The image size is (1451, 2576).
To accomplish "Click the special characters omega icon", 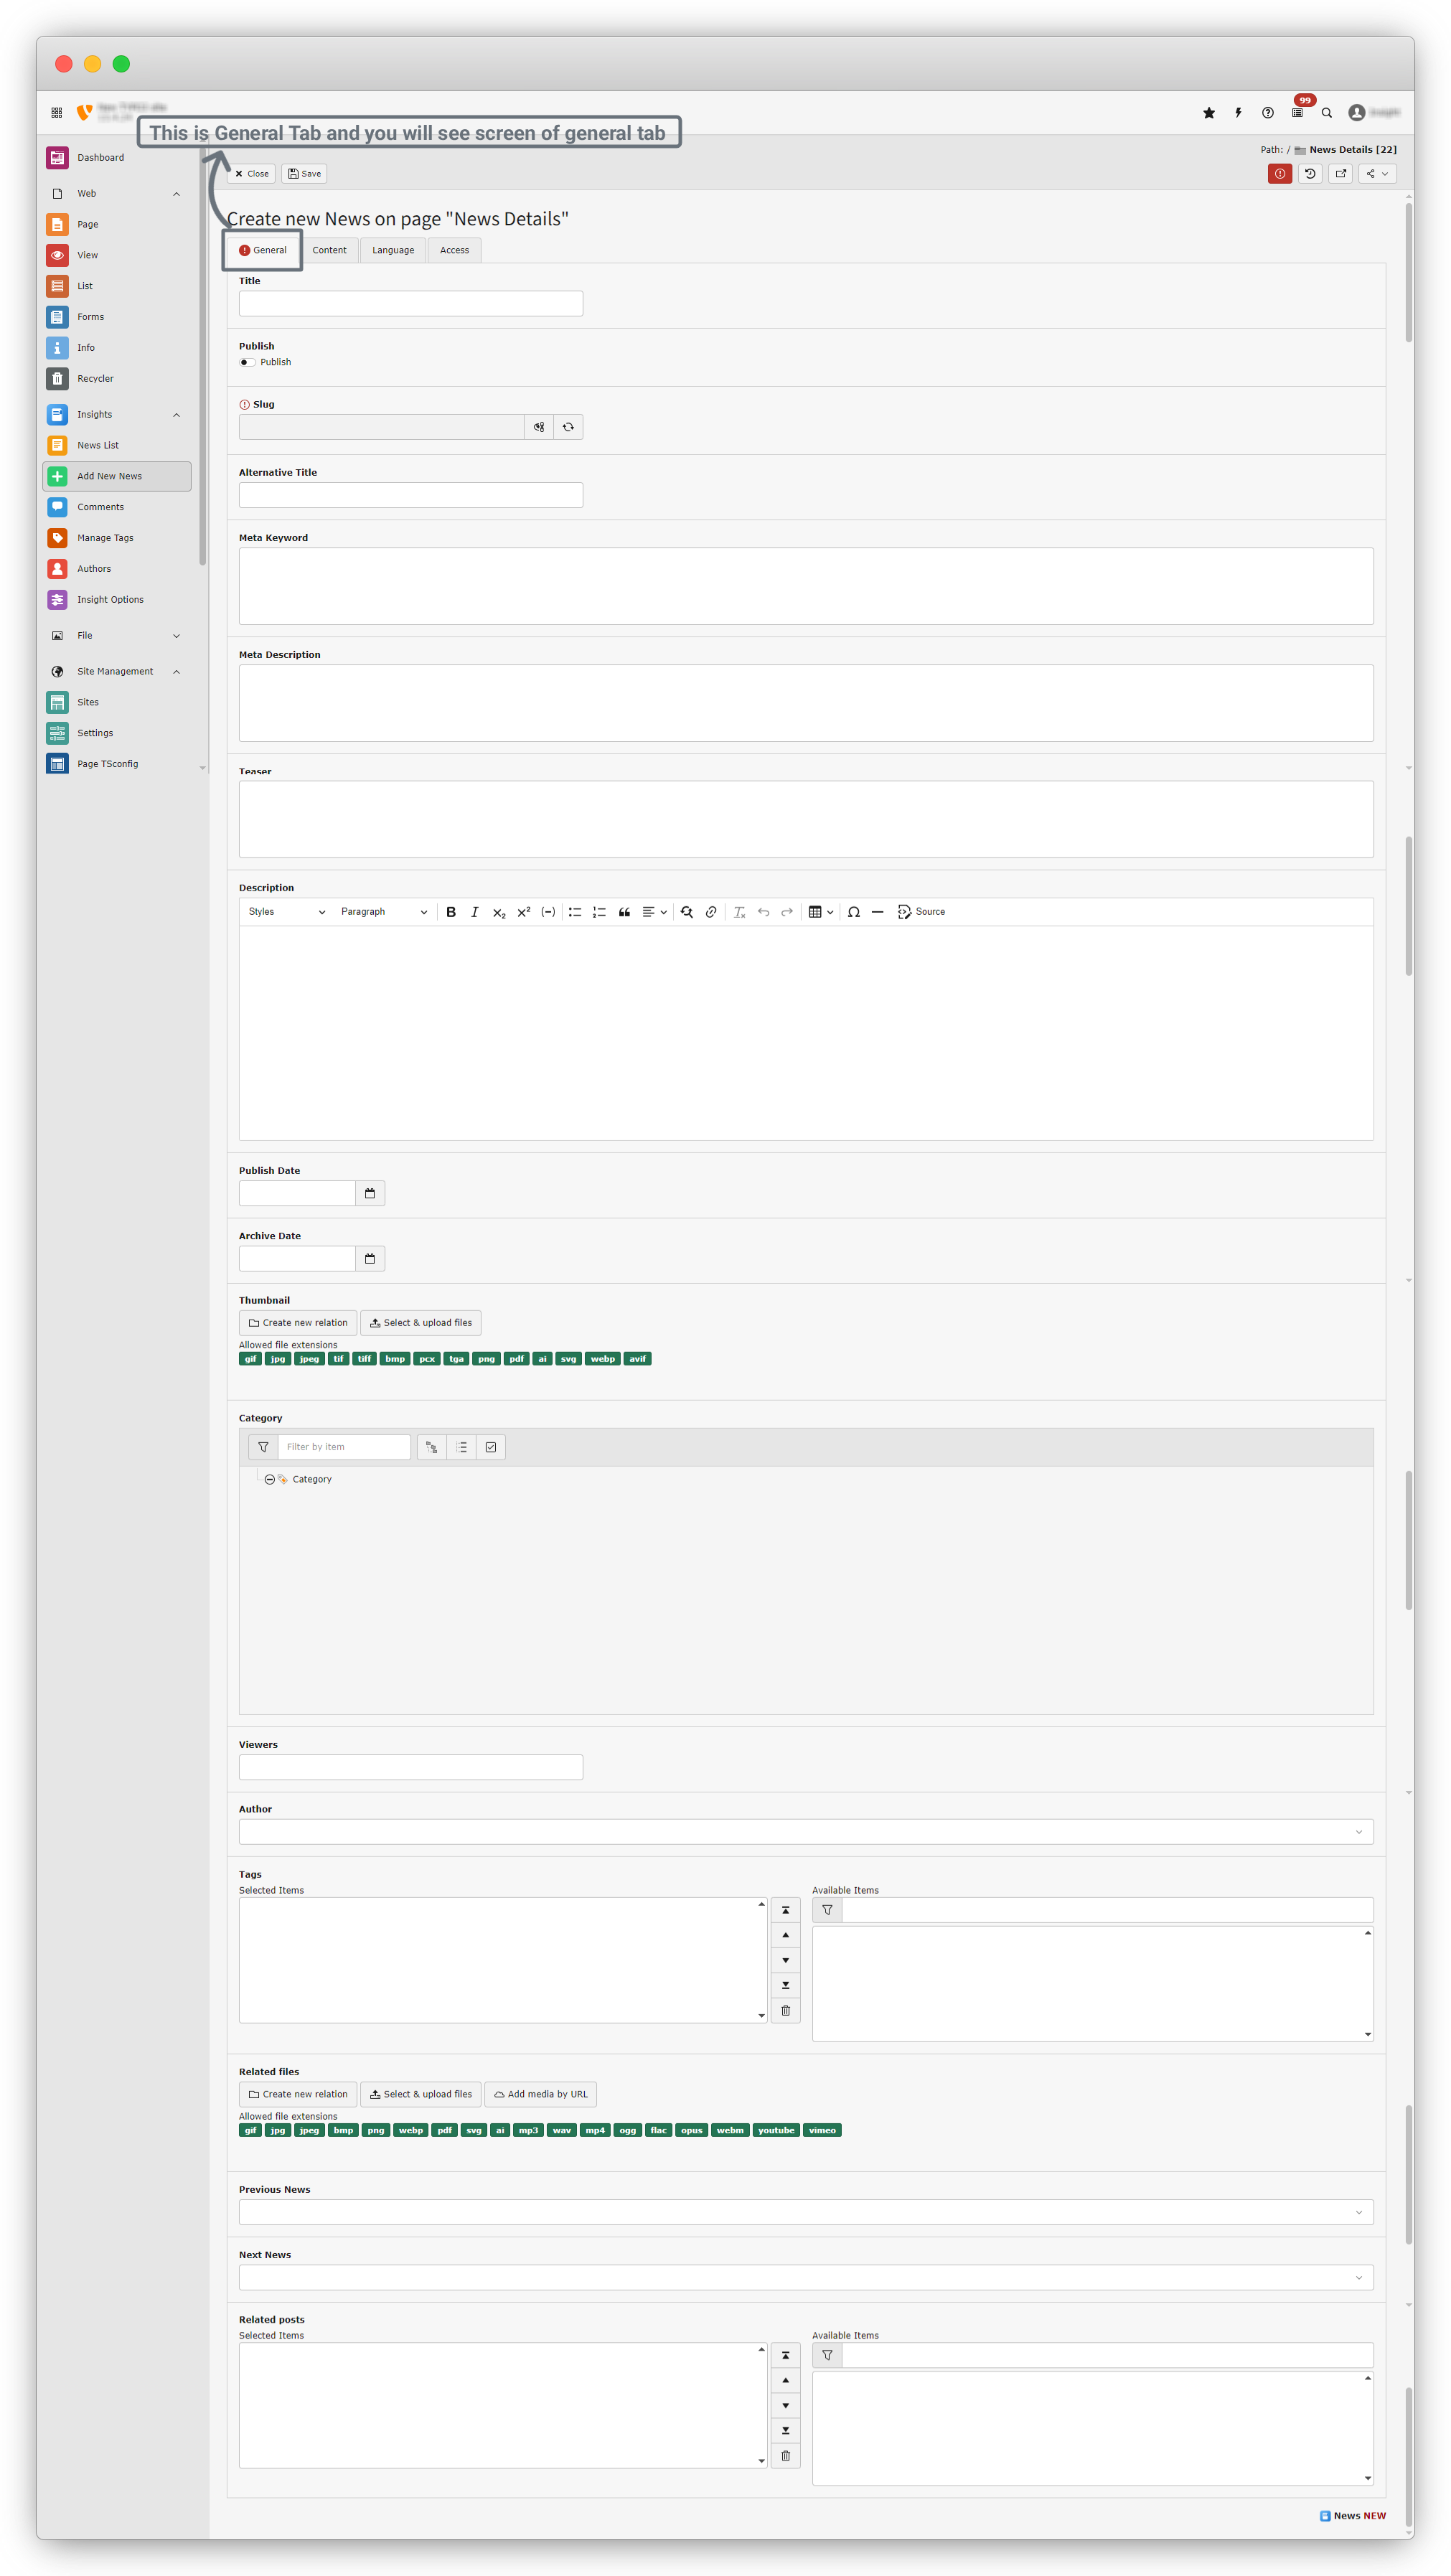I will coord(853,912).
